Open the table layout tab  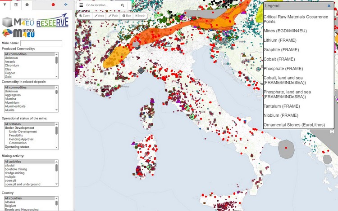[16, 5]
